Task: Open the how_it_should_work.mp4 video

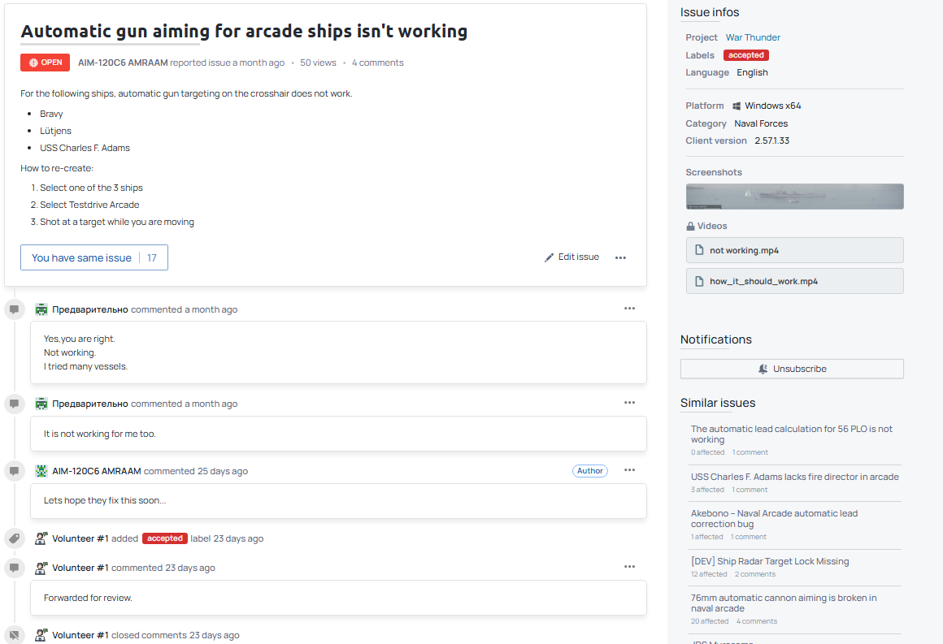Action: [x=794, y=281]
